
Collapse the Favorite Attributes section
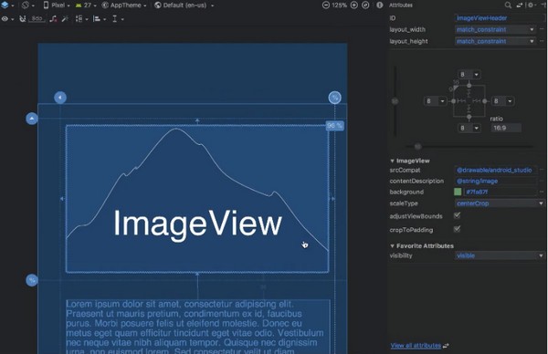[392, 245]
